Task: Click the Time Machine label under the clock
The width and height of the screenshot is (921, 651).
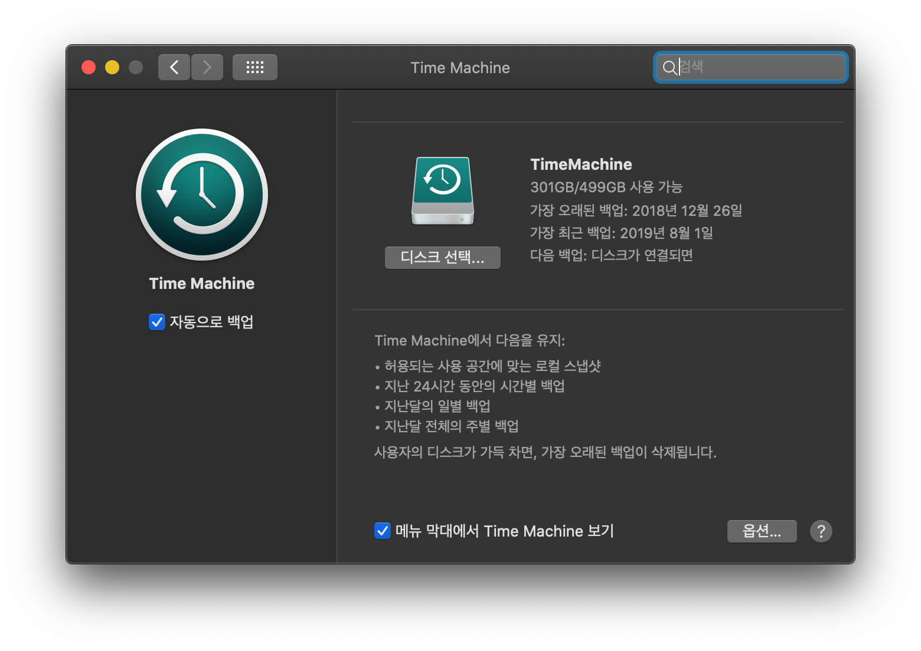Action: (x=202, y=284)
